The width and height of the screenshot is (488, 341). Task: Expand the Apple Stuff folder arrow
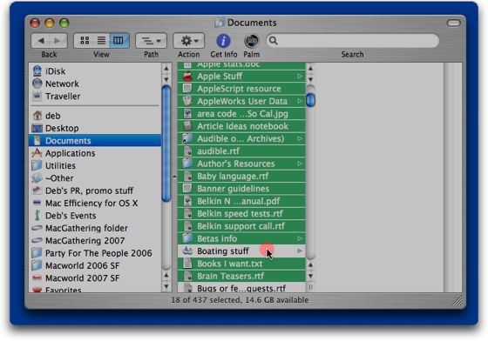[x=300, y=76]
